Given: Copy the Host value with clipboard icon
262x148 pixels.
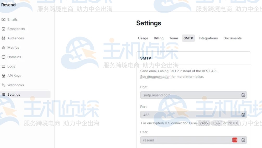Looking at the screenshot, I should click(x=243, y=95).
